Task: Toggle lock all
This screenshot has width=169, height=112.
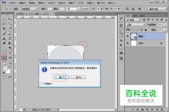Action: point(146,30)
